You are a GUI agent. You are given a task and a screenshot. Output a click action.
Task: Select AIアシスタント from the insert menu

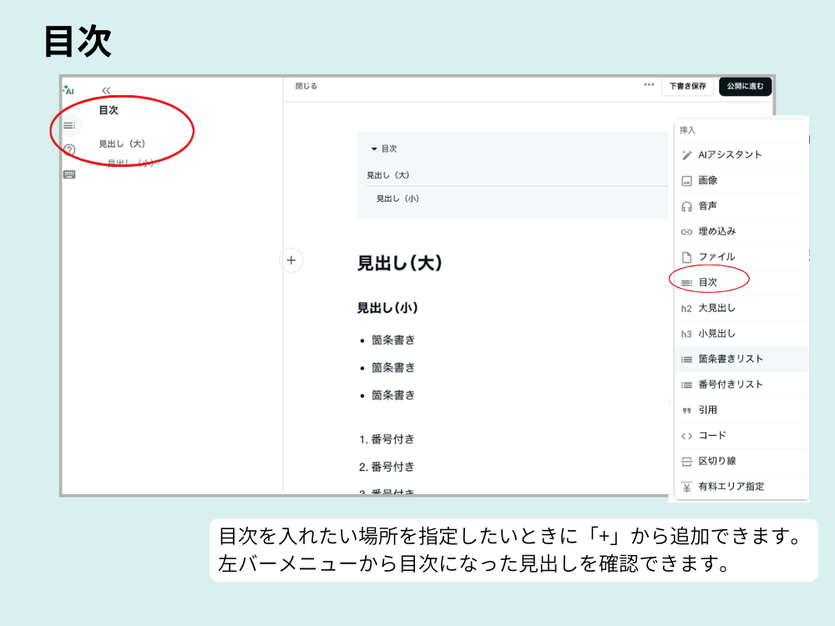tap(735, 154)
